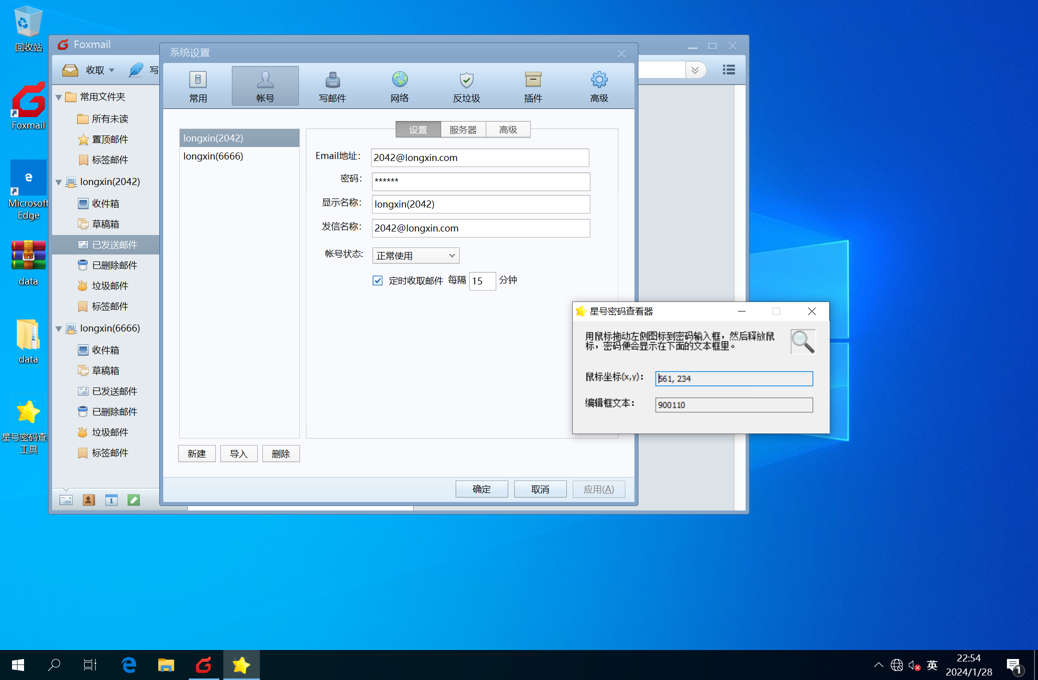
Task: Click the 导入 button
Action: [x=239, y=453]
